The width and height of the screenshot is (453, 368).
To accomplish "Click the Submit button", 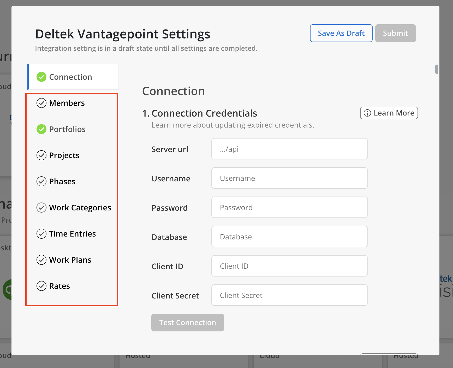I will [395, 33].
